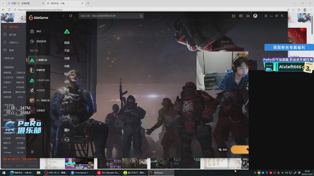314x176 pixels.
Task: Open the WeGame download manager icon
Action: pyautogui.click(x=248, y=16)
